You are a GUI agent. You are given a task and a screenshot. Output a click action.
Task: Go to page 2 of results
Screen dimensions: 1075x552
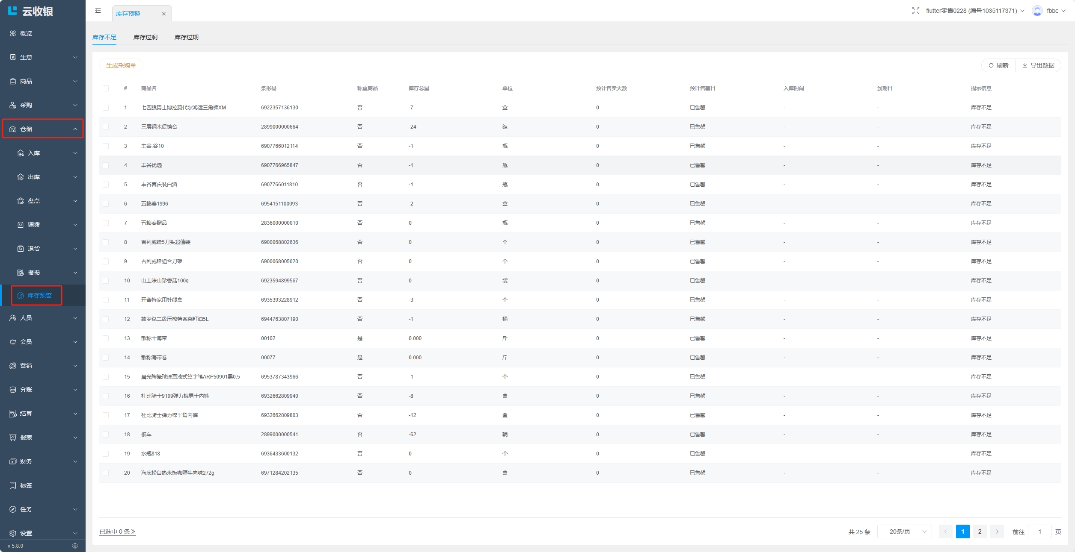click(980, 531)
